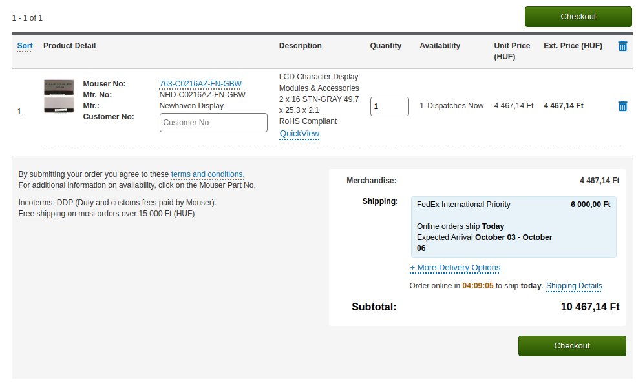Viewport: 636px width, 382px height.
Task: Open the LCD display product thumbnail image
Action: tap(59, 96)
